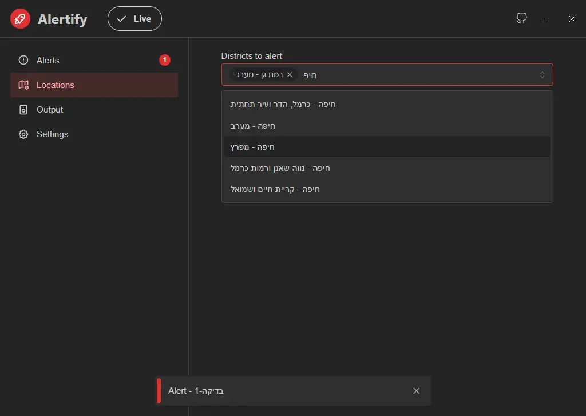Click the gear icon beside Settings
This screenshot has width=586, height=416.
click(23, 134)
